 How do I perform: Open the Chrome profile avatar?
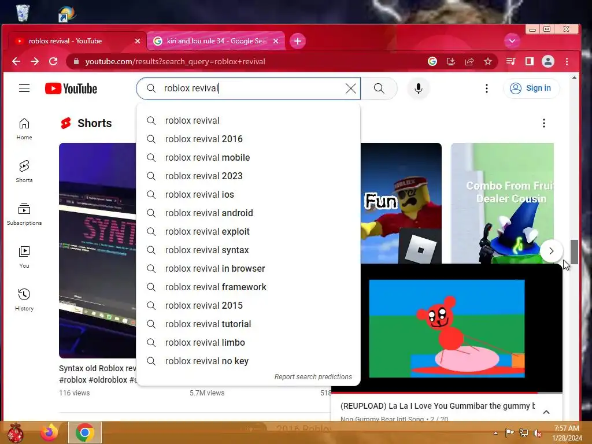[x=548, y=61]
